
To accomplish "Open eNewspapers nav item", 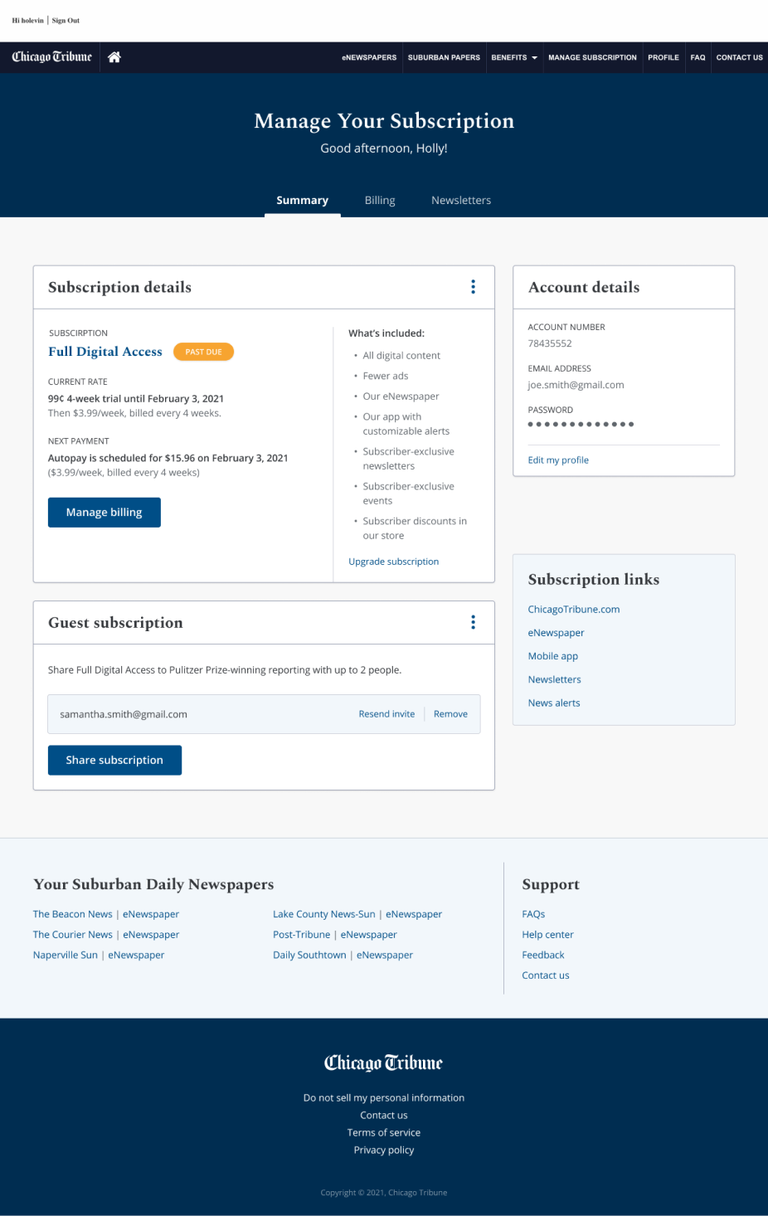I will pos(369,57).
